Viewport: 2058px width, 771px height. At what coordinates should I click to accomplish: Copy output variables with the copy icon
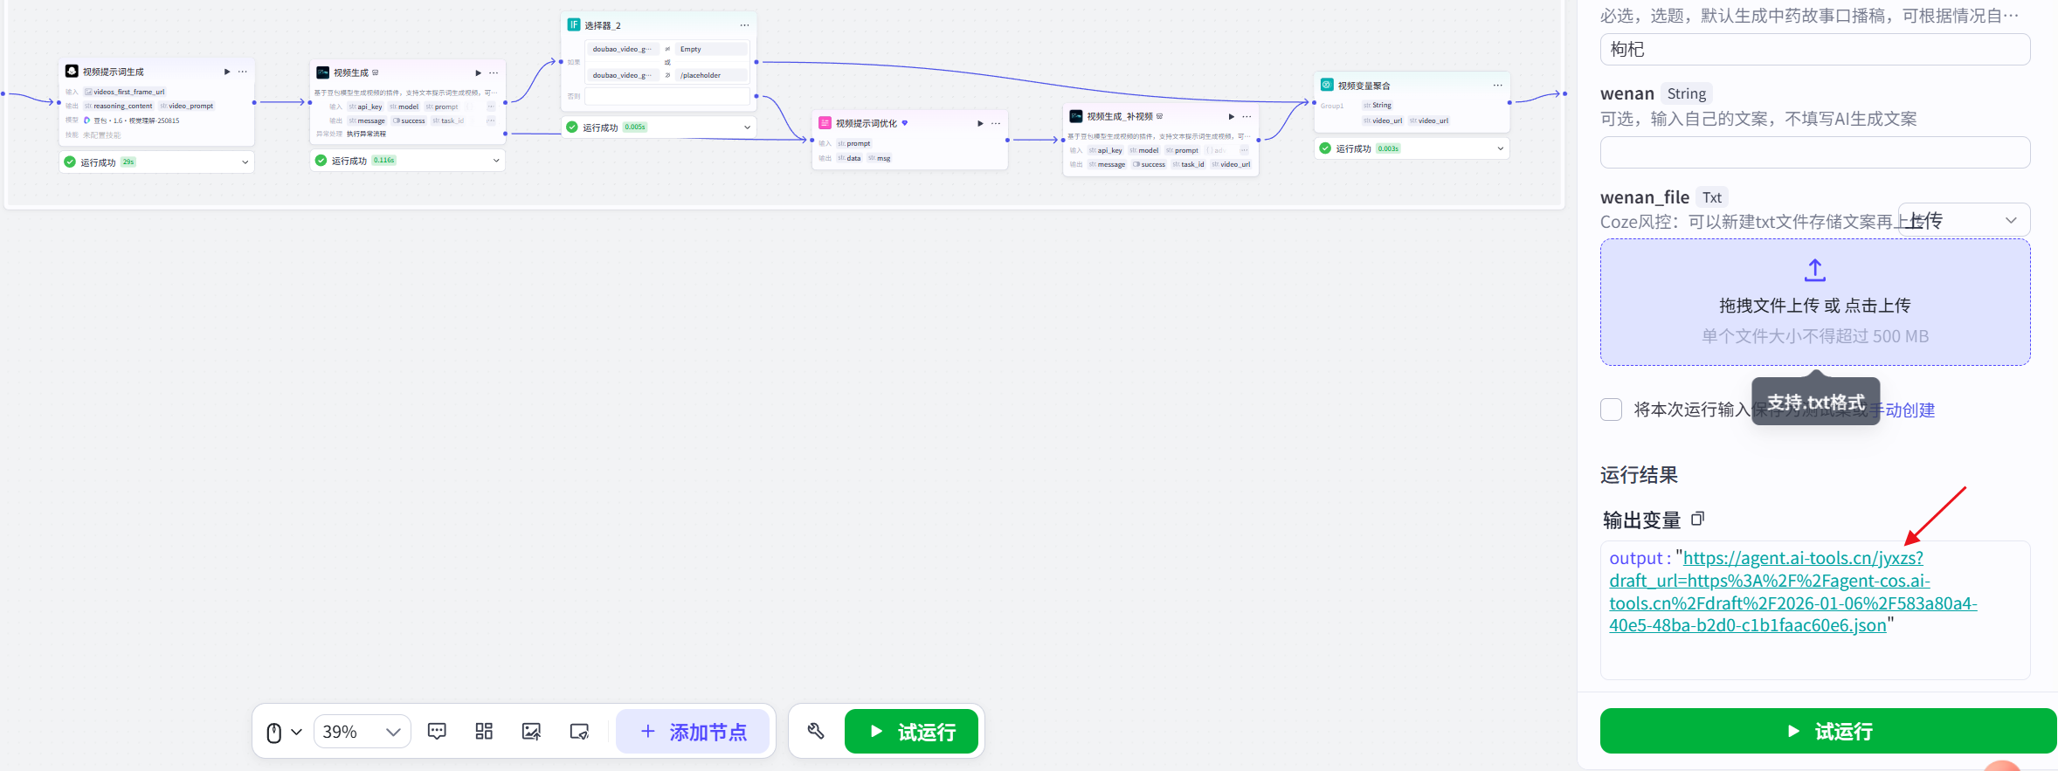tap(1697, 520)
